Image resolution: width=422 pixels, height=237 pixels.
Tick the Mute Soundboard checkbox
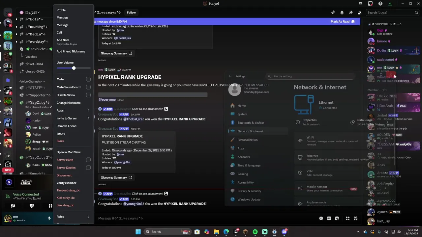point(88,87)
